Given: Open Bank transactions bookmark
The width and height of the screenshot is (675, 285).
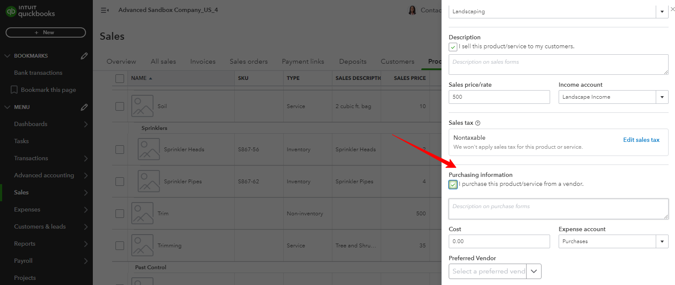Looking at the screenshot, I should pos(38,73).
